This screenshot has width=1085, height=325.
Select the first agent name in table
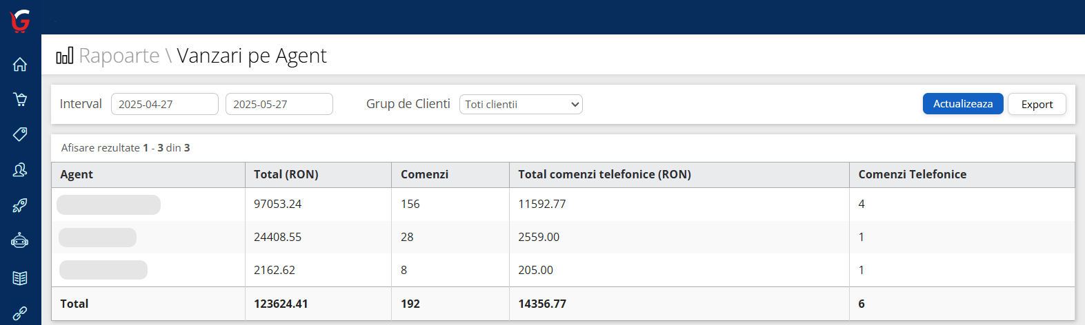coord(108,205)
